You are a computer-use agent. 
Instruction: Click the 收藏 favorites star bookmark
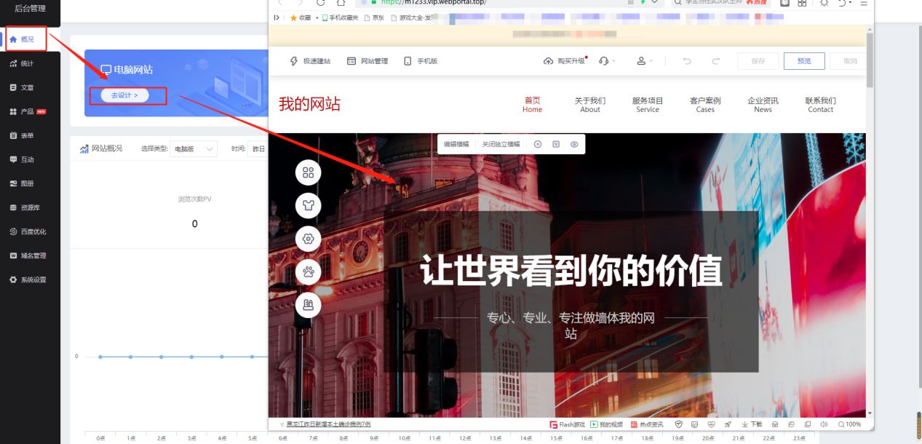(x=300, y=17)
